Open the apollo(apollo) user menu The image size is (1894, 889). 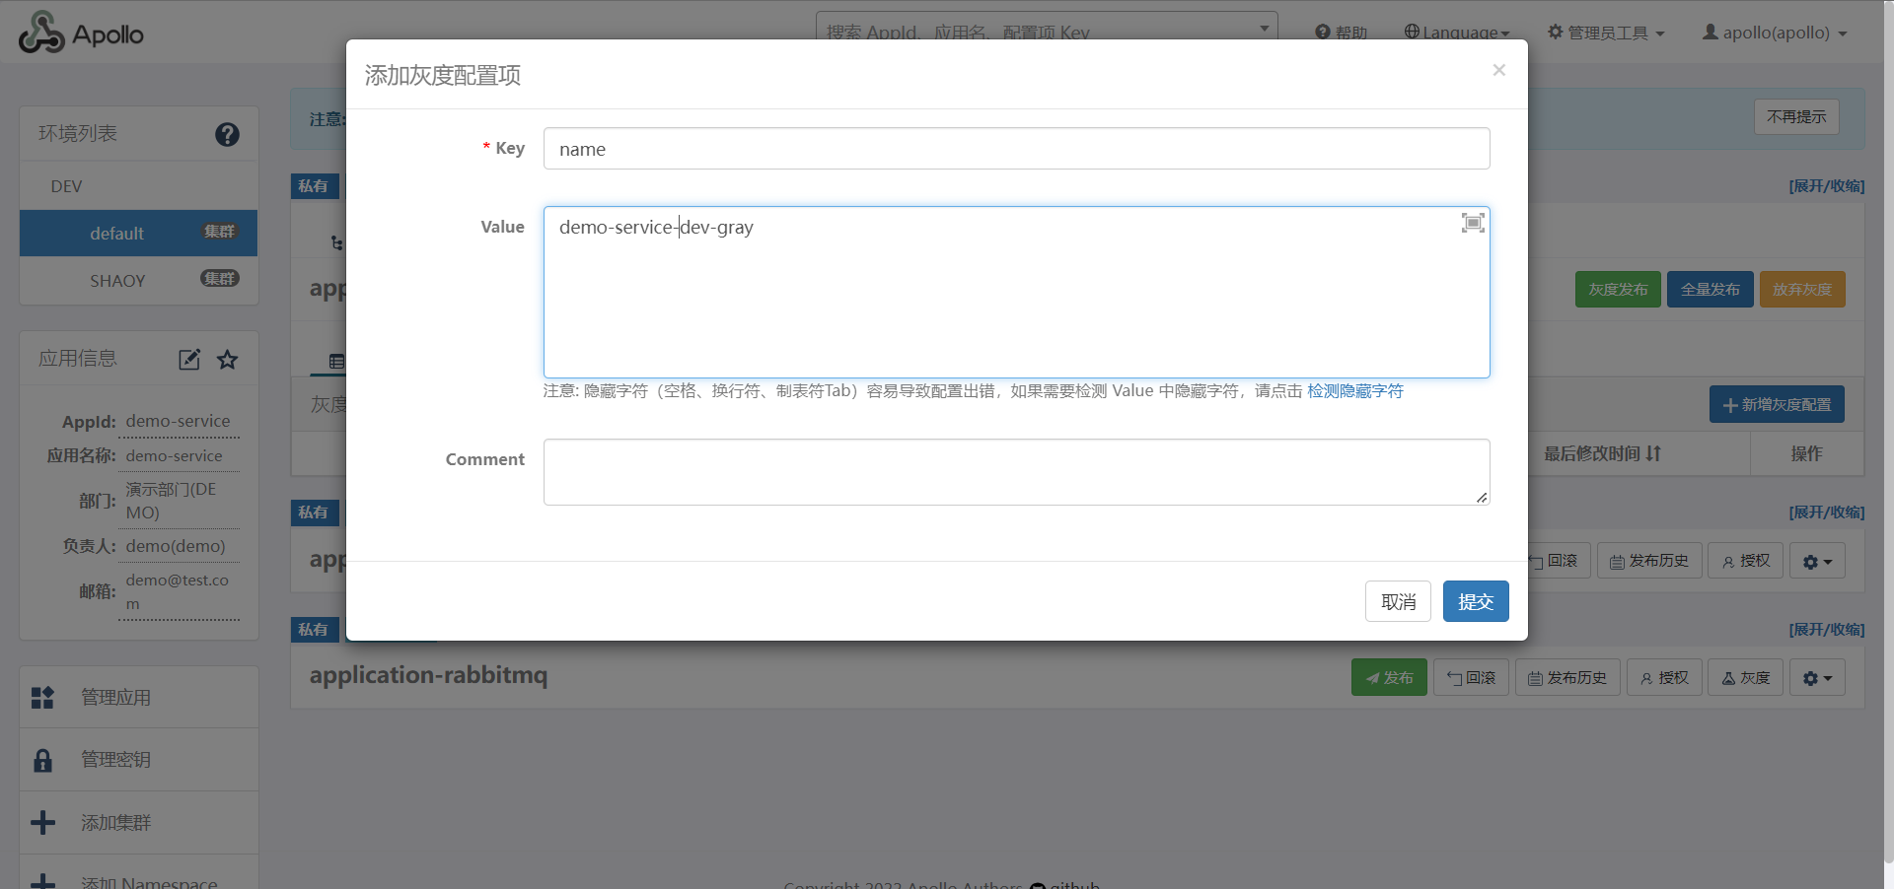1775,33
